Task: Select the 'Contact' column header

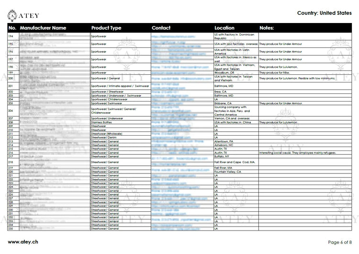Action: pyautogui.click(x=161, y=28)
